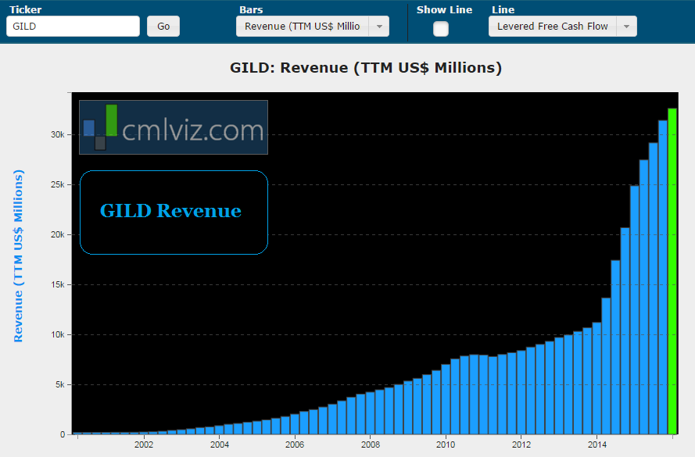
Task: Click the 2010 x-axis label
Action: [446, 445]
